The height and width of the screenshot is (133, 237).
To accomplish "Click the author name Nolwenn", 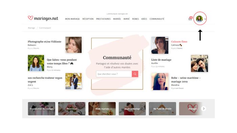I will 32,45.
